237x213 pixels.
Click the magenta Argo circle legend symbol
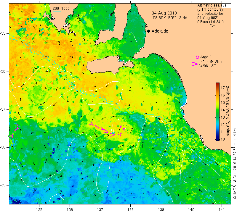click(197, 57)
